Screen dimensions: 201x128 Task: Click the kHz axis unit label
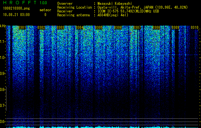3,26
